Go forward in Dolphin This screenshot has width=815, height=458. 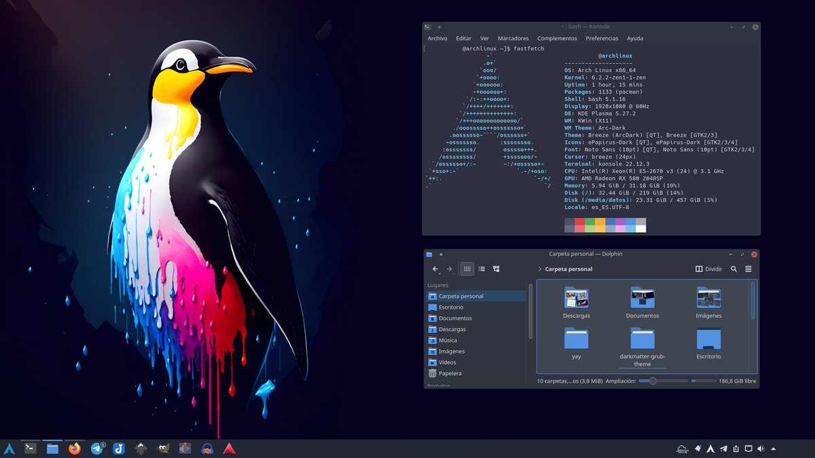(449, 269)
